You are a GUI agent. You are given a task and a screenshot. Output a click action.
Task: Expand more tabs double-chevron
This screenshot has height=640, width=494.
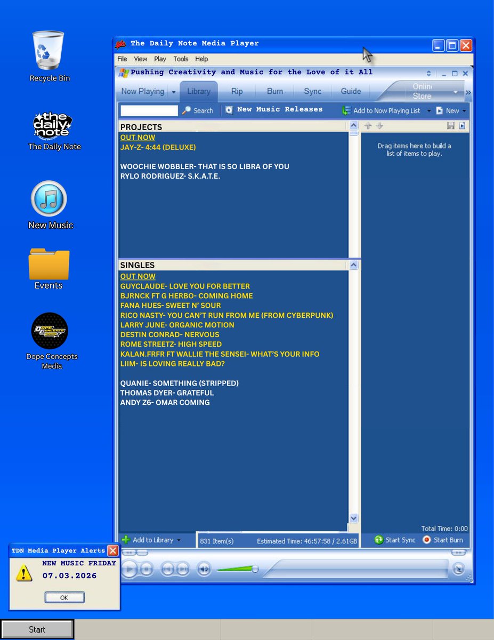coord(468,93)
